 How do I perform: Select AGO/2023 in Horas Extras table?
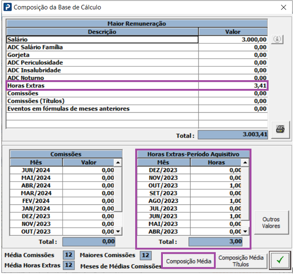pos(164,201)
